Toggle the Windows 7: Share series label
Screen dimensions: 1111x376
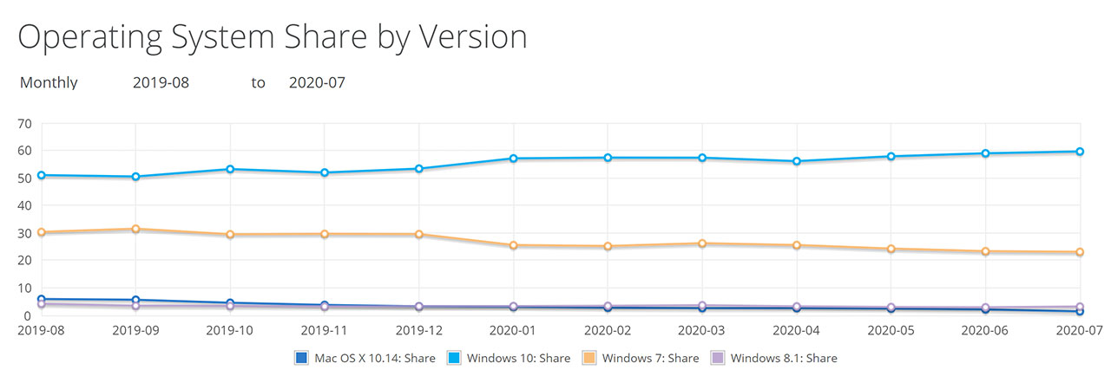(651, 358)
